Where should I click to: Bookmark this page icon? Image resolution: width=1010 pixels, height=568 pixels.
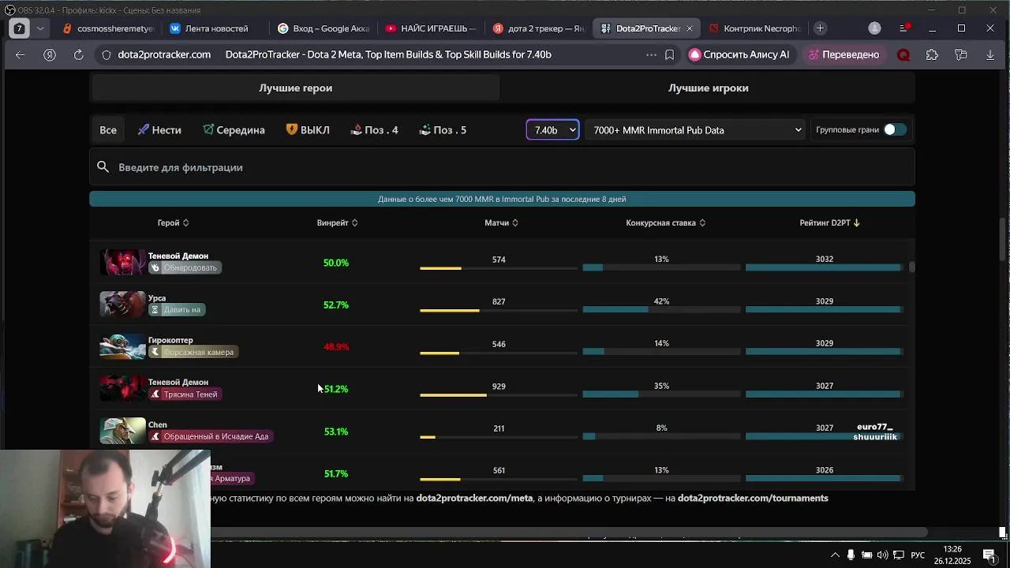669,54
